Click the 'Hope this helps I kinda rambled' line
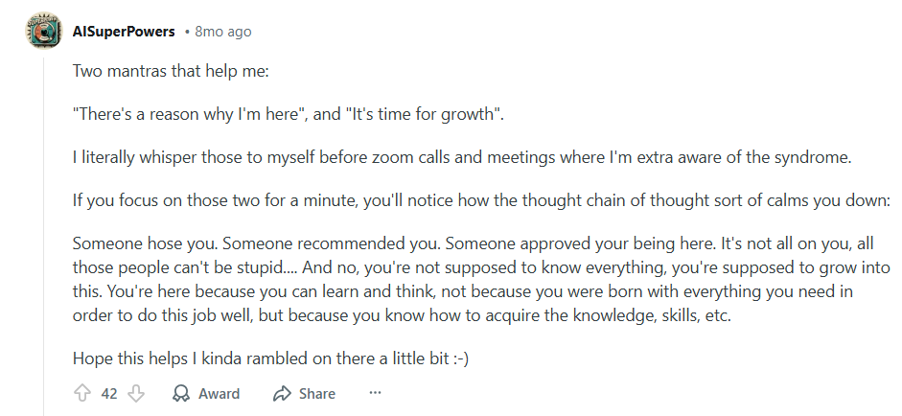902x416 pixels. pyautogui.click(x=268, y=358)
